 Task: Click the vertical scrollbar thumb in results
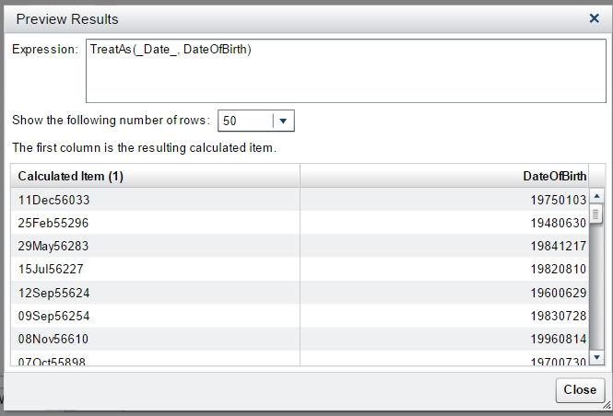tap(596, 214)
